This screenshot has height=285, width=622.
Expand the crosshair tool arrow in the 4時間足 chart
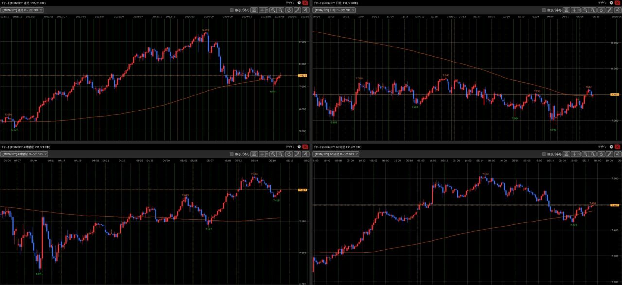[x=266, y=154]
